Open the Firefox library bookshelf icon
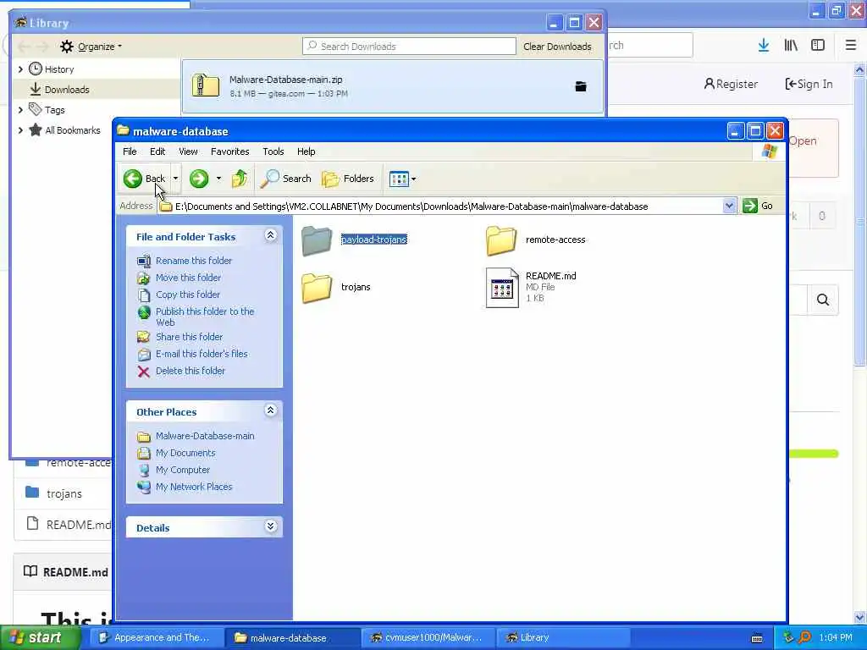The height and width of the screenshot is (650, 867). (x=791, y=46)
